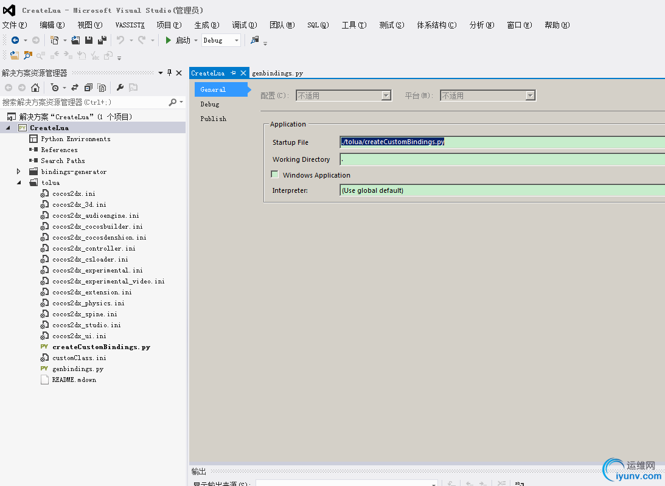665x486 pixels.
Task: Select createCustomBindings.py file
Action: click(101, 347)
